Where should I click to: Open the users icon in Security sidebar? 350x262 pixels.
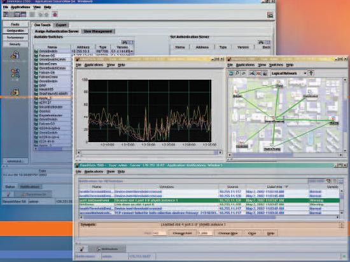point(15,74)
